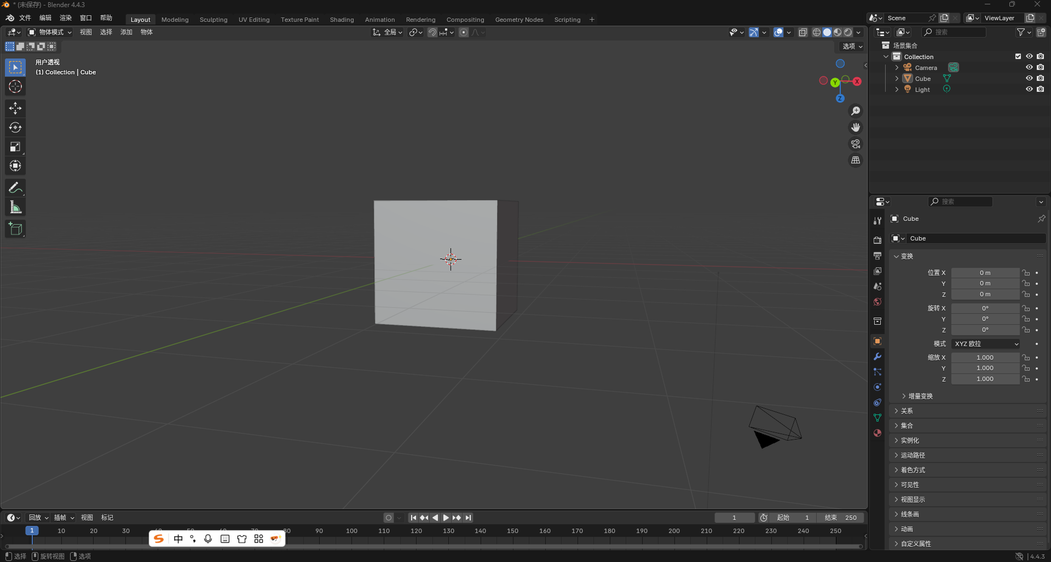Select the Scale tool
The height and width of the screenshot is (562, 1051).
[15, 147]
